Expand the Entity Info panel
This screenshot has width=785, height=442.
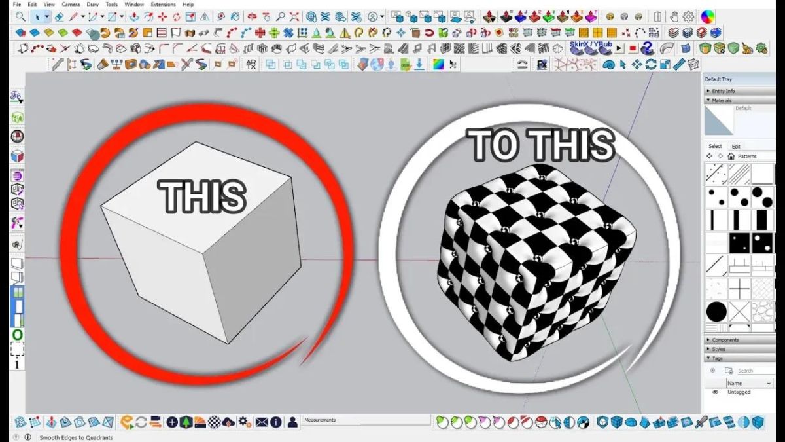(x=739, y=91)
